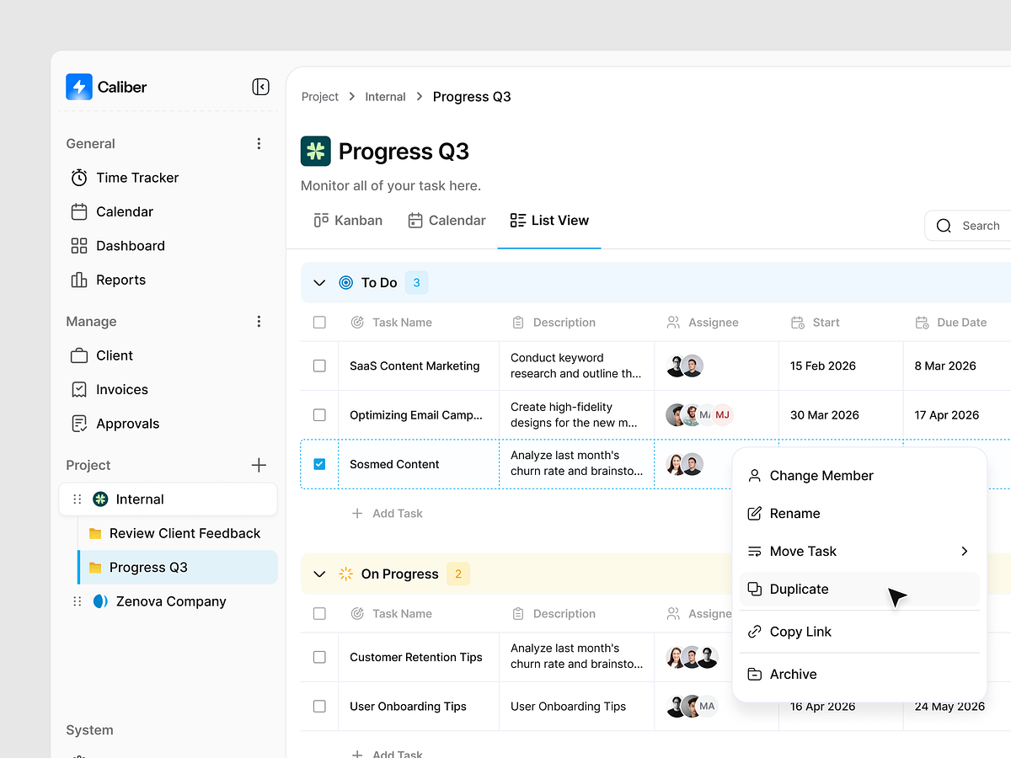Open General section three-dot menu

259,144
